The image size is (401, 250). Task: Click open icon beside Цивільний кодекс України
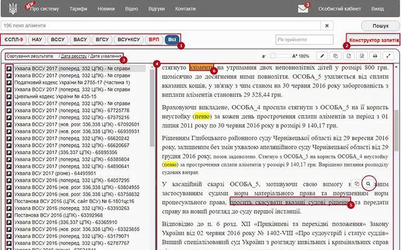(x=9, y=97)
